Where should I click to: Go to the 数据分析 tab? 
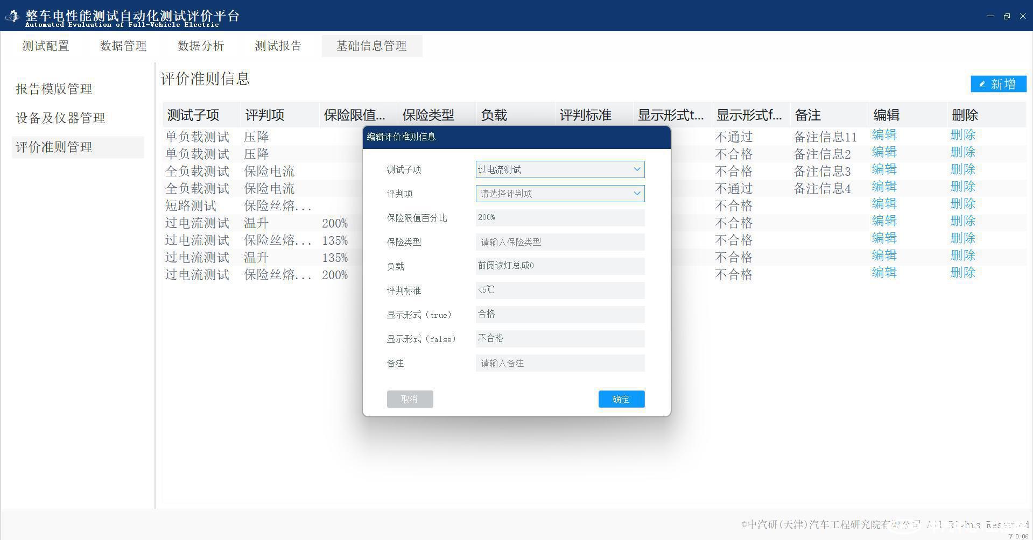201,46
